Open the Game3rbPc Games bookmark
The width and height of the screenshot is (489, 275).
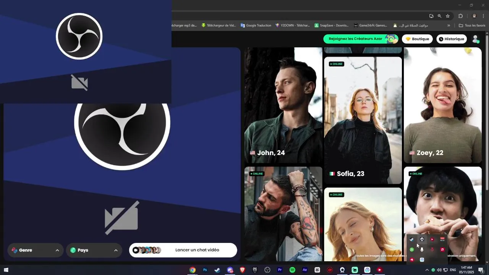point(370,26)
